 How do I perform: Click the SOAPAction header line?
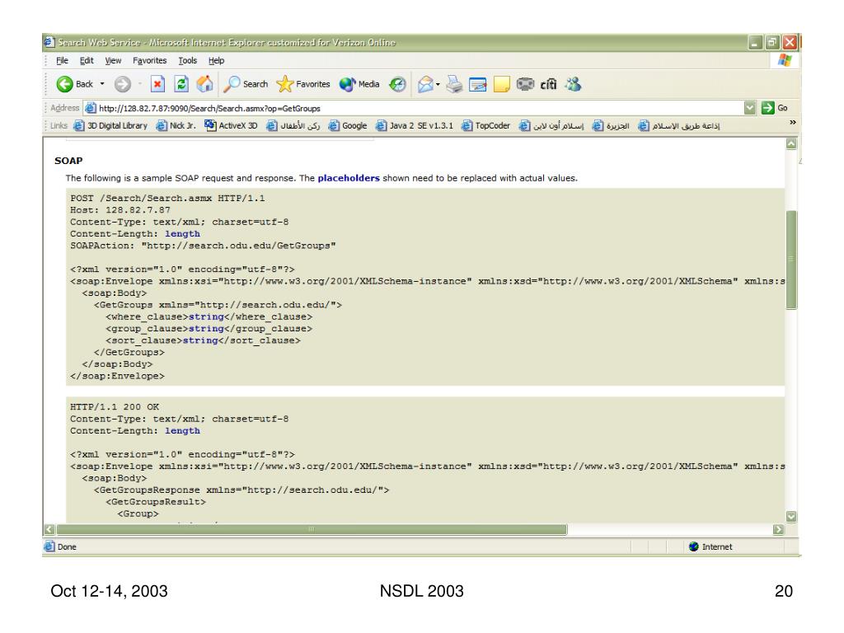coord(203,246)
